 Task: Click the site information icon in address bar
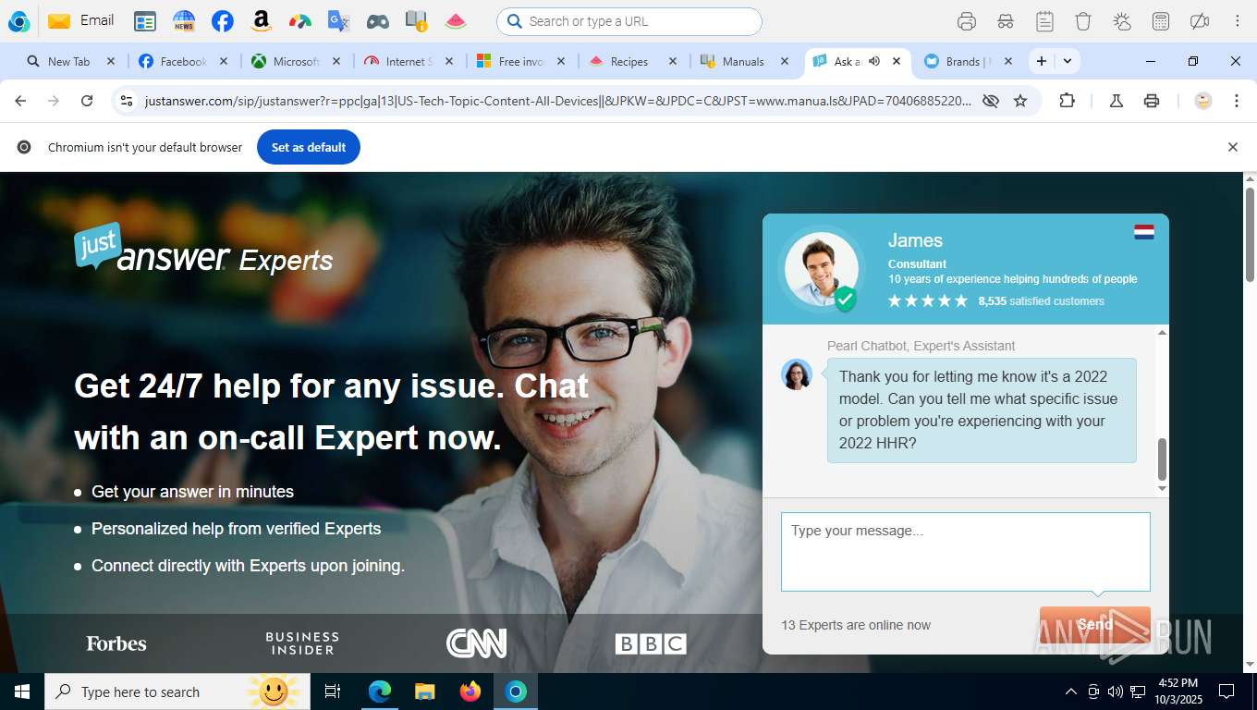point(128,101)
